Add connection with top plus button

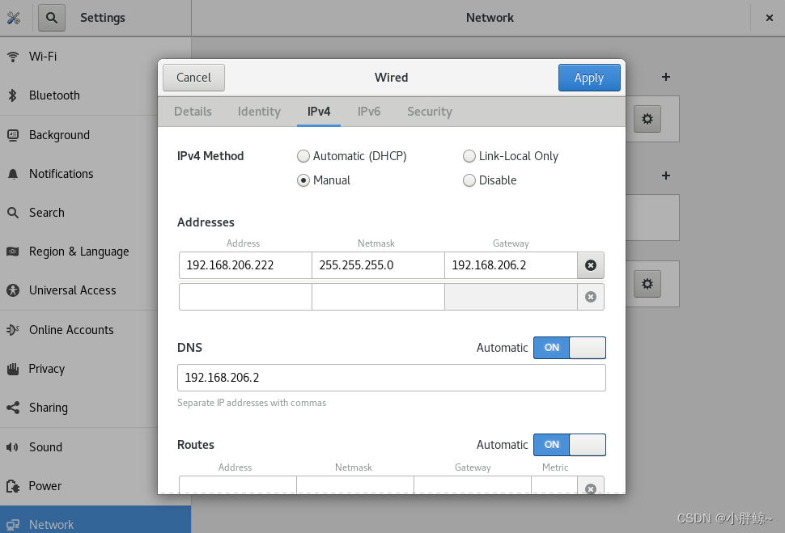666,77
